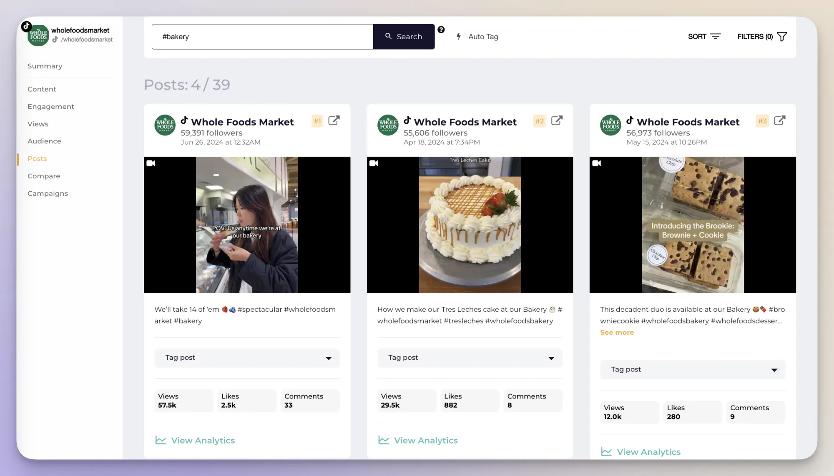Select Posts in the sidebar
Screen dimensions: 834x476
(37, 159)
